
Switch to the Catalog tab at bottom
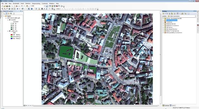tap(166, 105)
